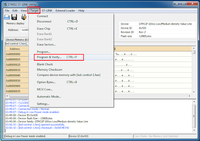
Task: Click memory grid scroll down arrow
Action: coord(194,92)
